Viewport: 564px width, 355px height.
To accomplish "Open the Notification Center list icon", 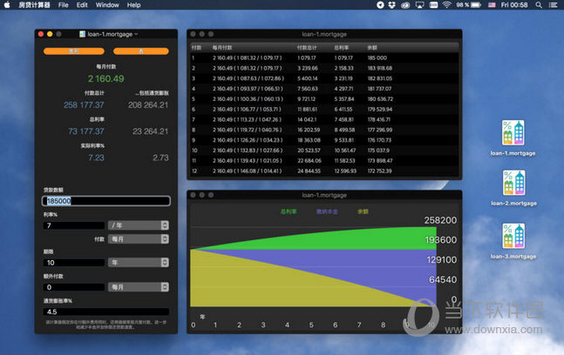I will [553, 5].
